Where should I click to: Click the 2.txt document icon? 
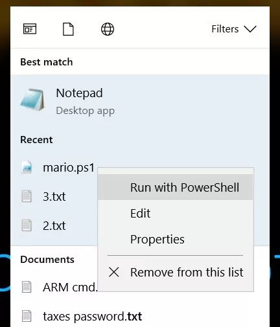[x=27, y=226]
